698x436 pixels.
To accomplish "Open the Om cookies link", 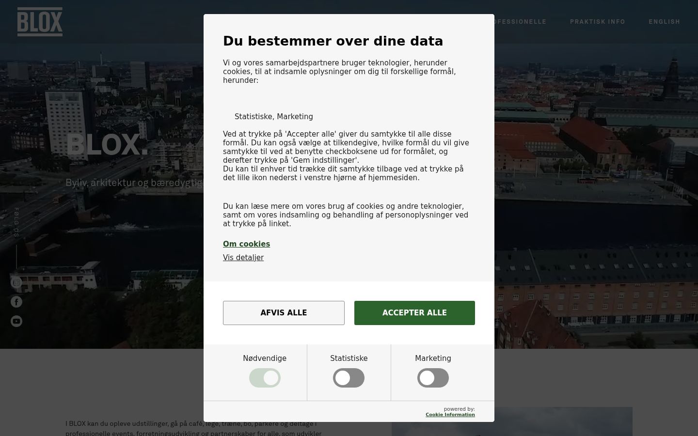I will pyautogui.click(x=246, y=244).
